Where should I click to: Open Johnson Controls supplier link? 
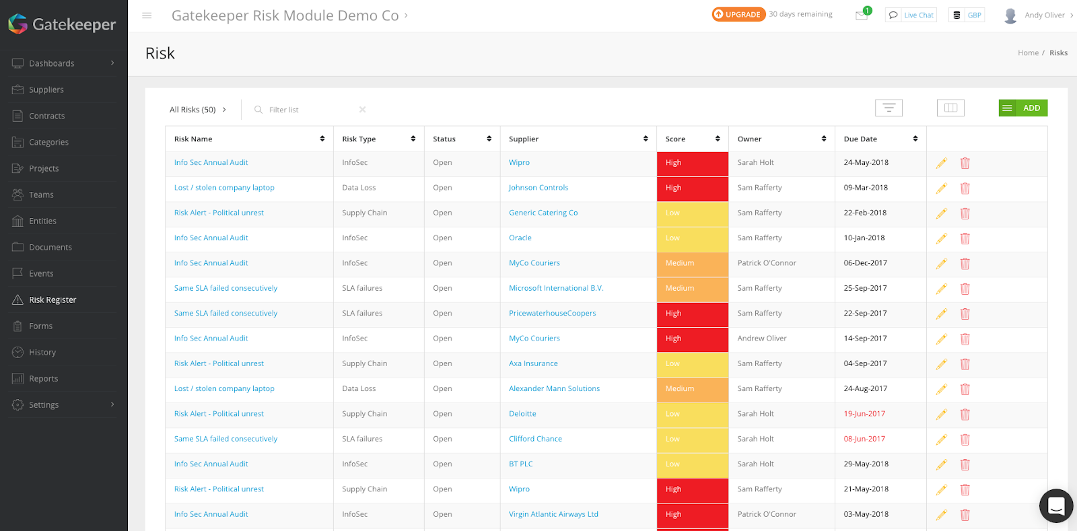(538, 188)
